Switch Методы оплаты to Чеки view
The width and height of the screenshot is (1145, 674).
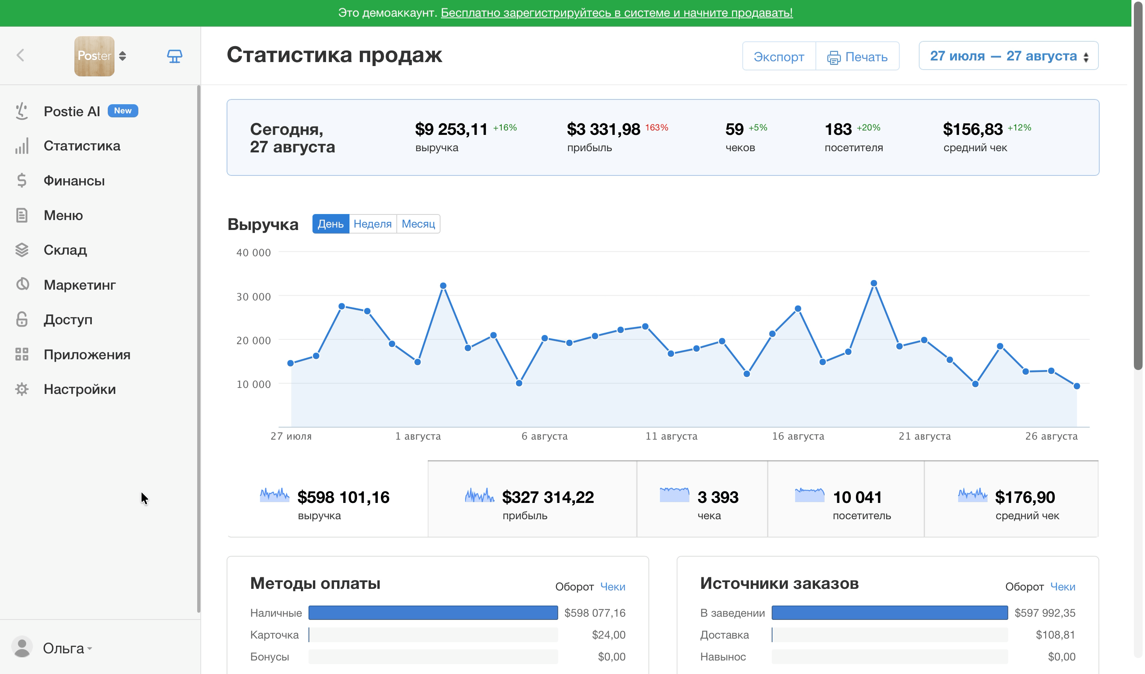pos(613,587)
